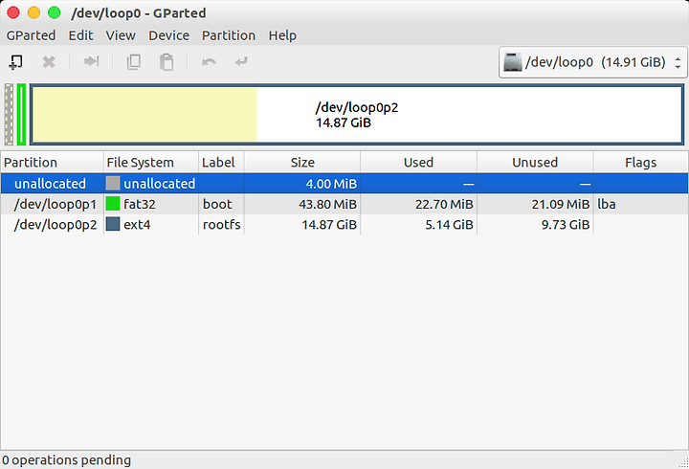Select the /dev/loop0p2 ext4 row
The height and width of the screenshot is (469, 689).
tap(344, 225)
